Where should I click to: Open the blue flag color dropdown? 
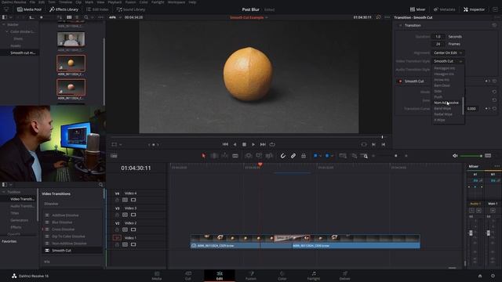coord(321,156)
